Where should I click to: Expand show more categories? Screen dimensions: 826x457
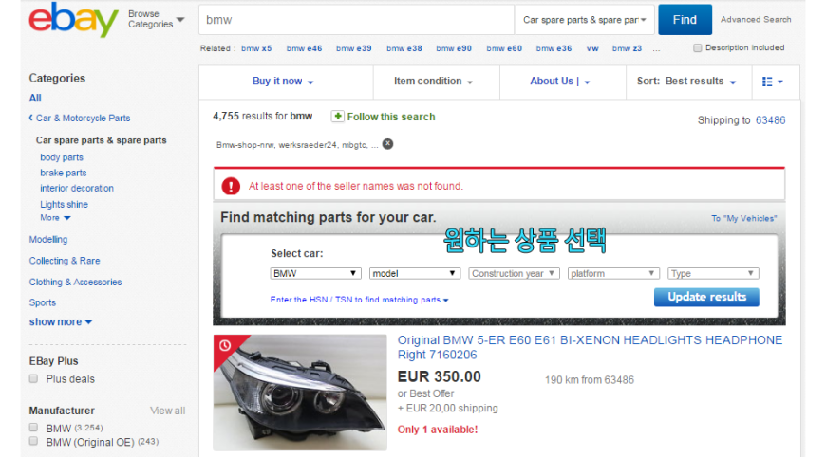point(61,321)
